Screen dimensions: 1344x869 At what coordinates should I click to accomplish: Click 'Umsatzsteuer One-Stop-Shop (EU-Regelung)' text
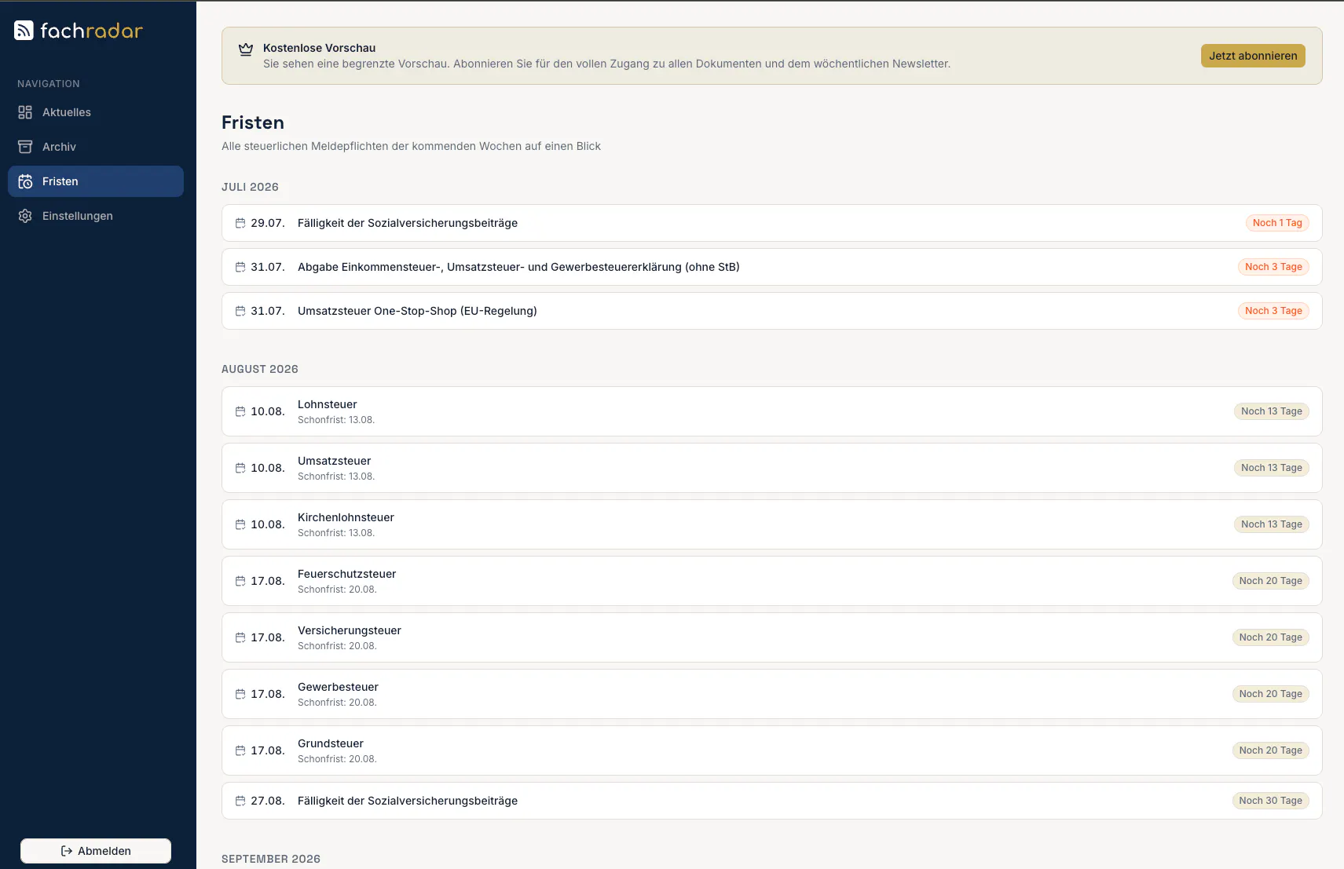417,311
